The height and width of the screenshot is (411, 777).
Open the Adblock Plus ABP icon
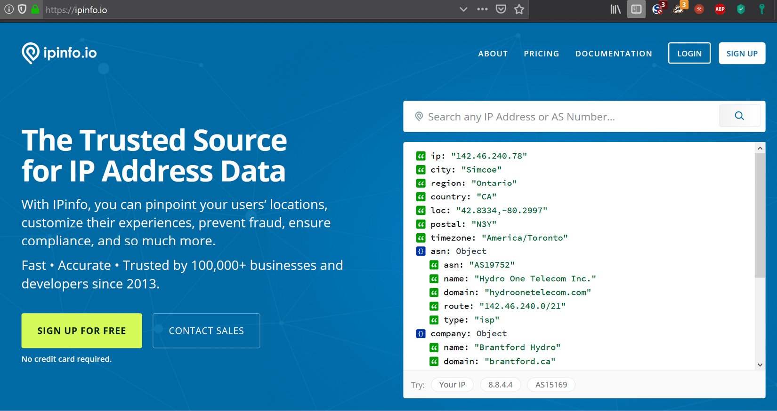(x=720, y=9)
